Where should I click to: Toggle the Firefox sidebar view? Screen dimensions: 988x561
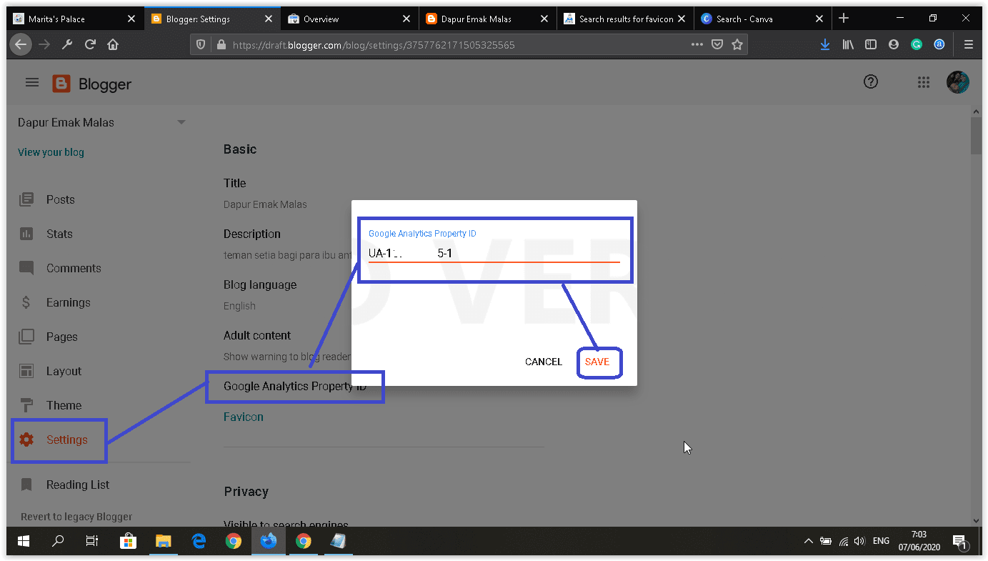[871, 44]
